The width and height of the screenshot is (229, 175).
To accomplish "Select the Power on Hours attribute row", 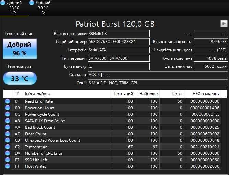I will point(112,108).
